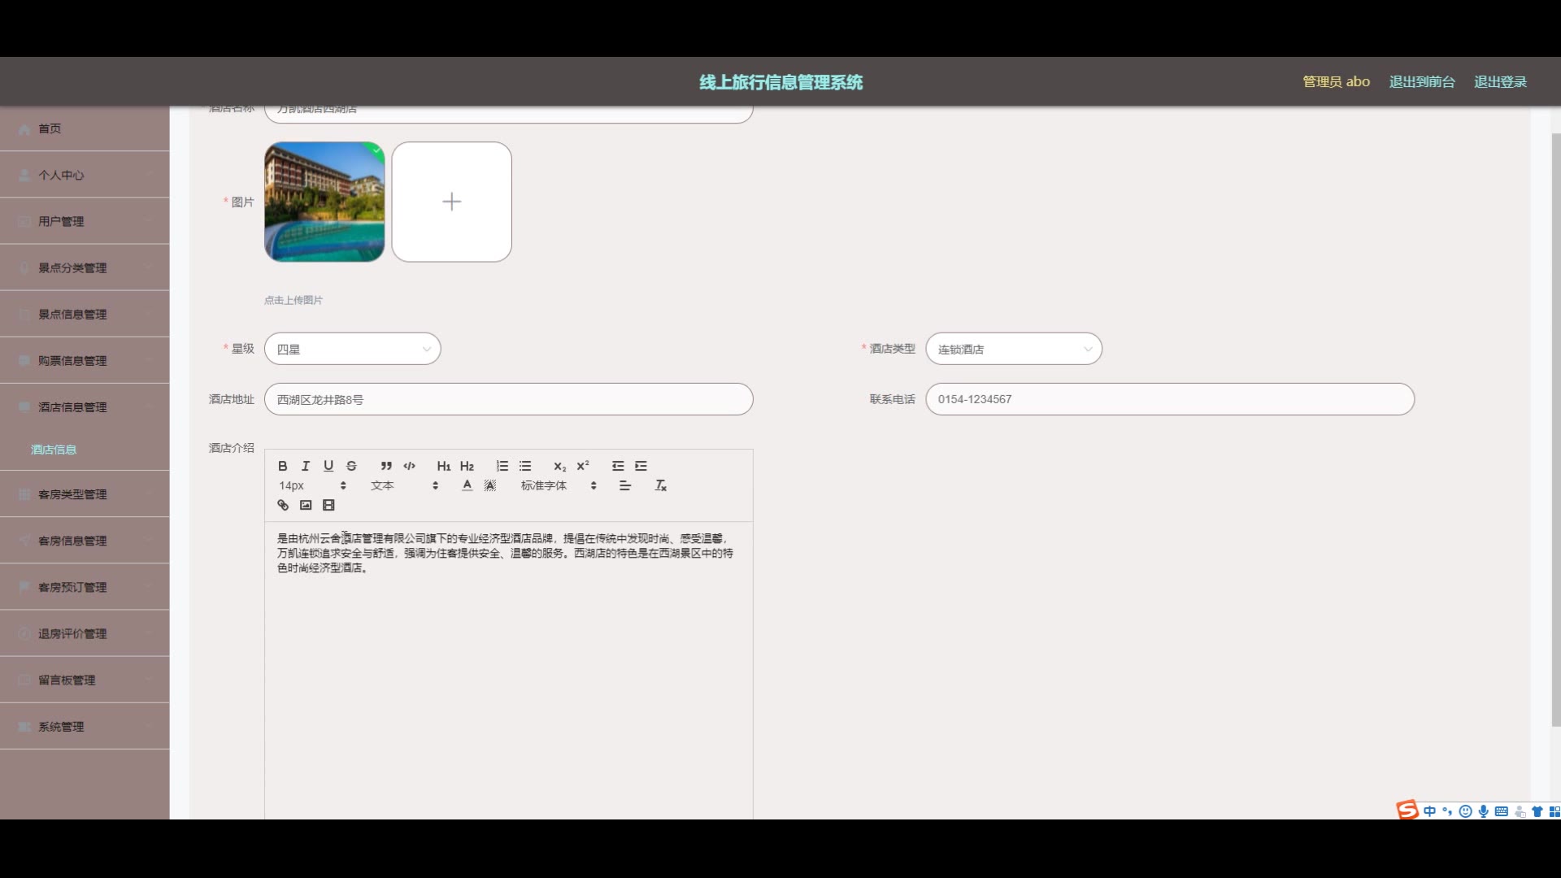Toggle italic formatting in editor
This screenshot has height=878, width=1561.
tap(305, 466)
